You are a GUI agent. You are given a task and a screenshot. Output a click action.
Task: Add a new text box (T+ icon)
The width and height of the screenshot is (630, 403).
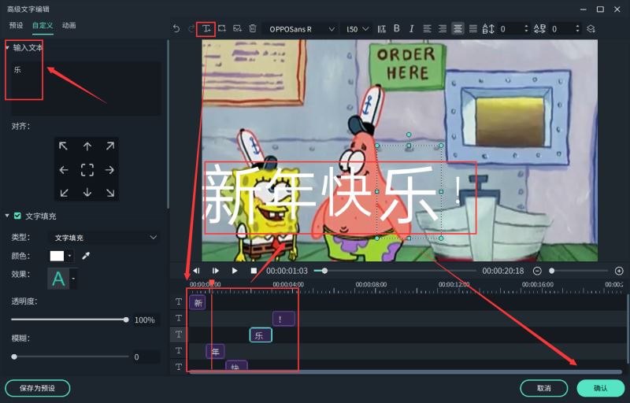point(206,29)
